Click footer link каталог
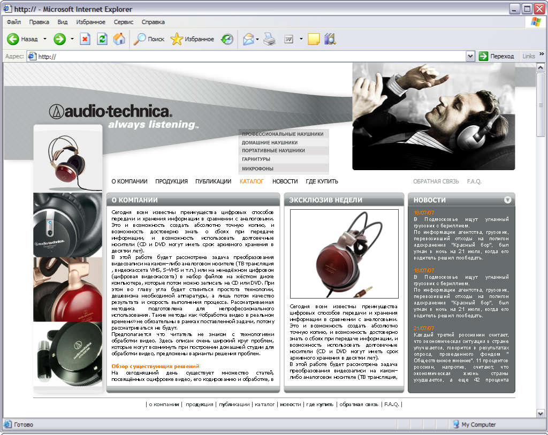Viewport: 548px width, 435px height. pos(264,405)
